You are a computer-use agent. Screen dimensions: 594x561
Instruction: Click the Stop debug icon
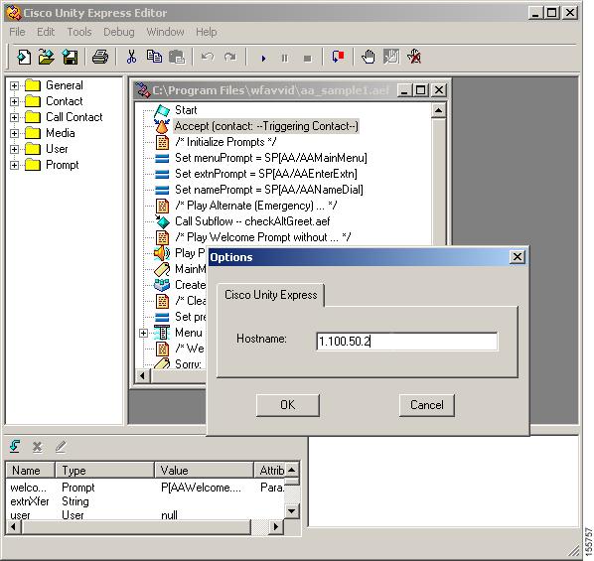(308, 59)
